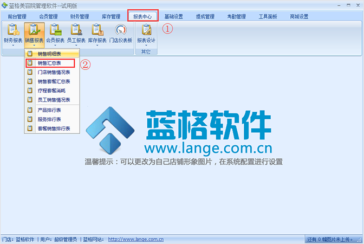This screenshot has width=364, height=244.
Task: Click the 蓝格 app logo in title bar
Action: (4, 5)
